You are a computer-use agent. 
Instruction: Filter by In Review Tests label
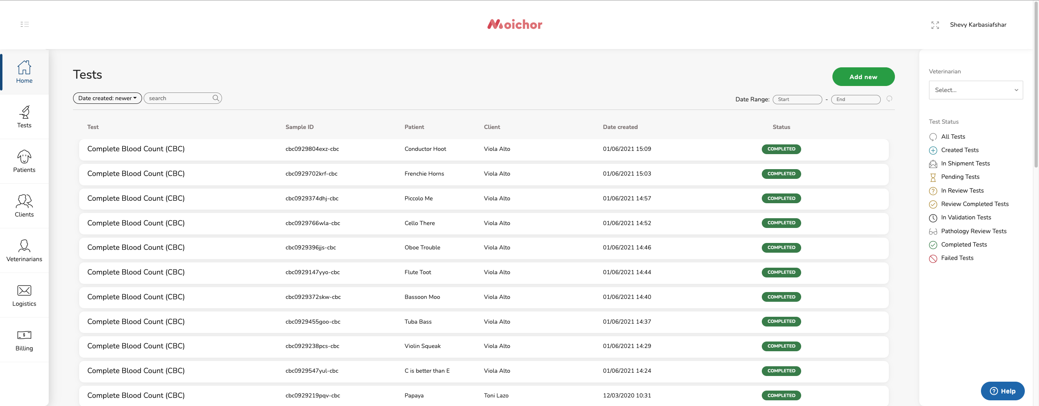(x=962, y=191)
